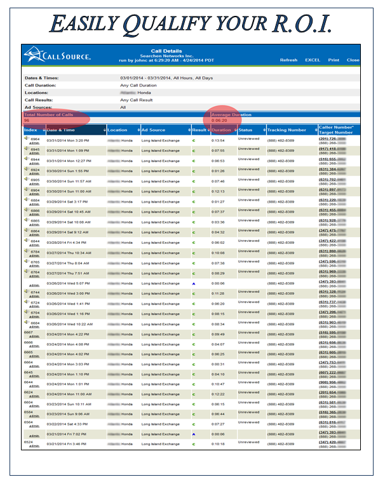Export the report via EXCEL
Image resolution: width=378 pixels, height=477 pixels.
coord(313,60)
